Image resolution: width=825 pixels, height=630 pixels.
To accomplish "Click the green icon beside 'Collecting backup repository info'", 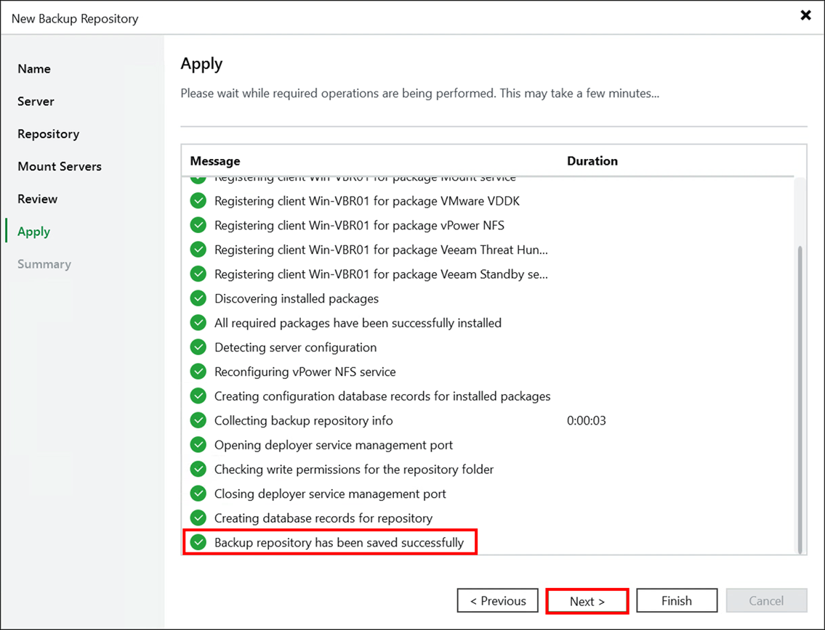I will coord(198,420).
